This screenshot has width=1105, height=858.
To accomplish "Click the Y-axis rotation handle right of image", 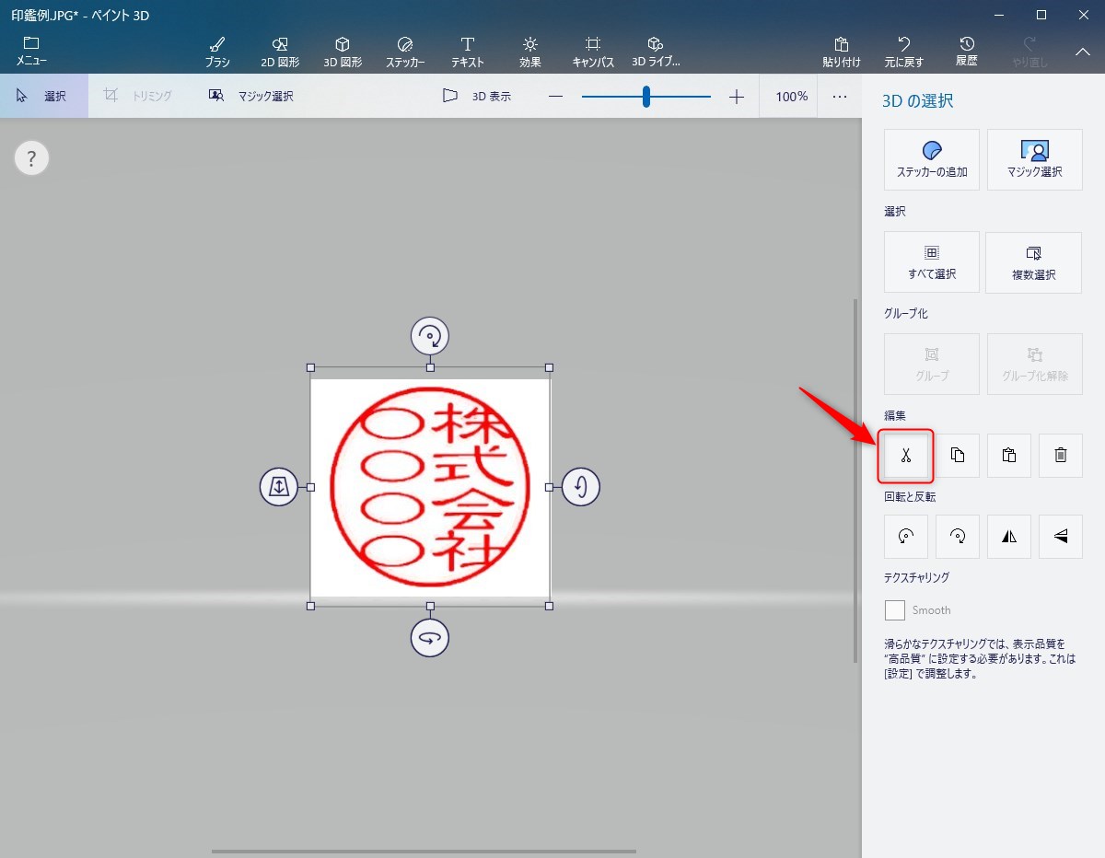I will [x=581, y=486].
